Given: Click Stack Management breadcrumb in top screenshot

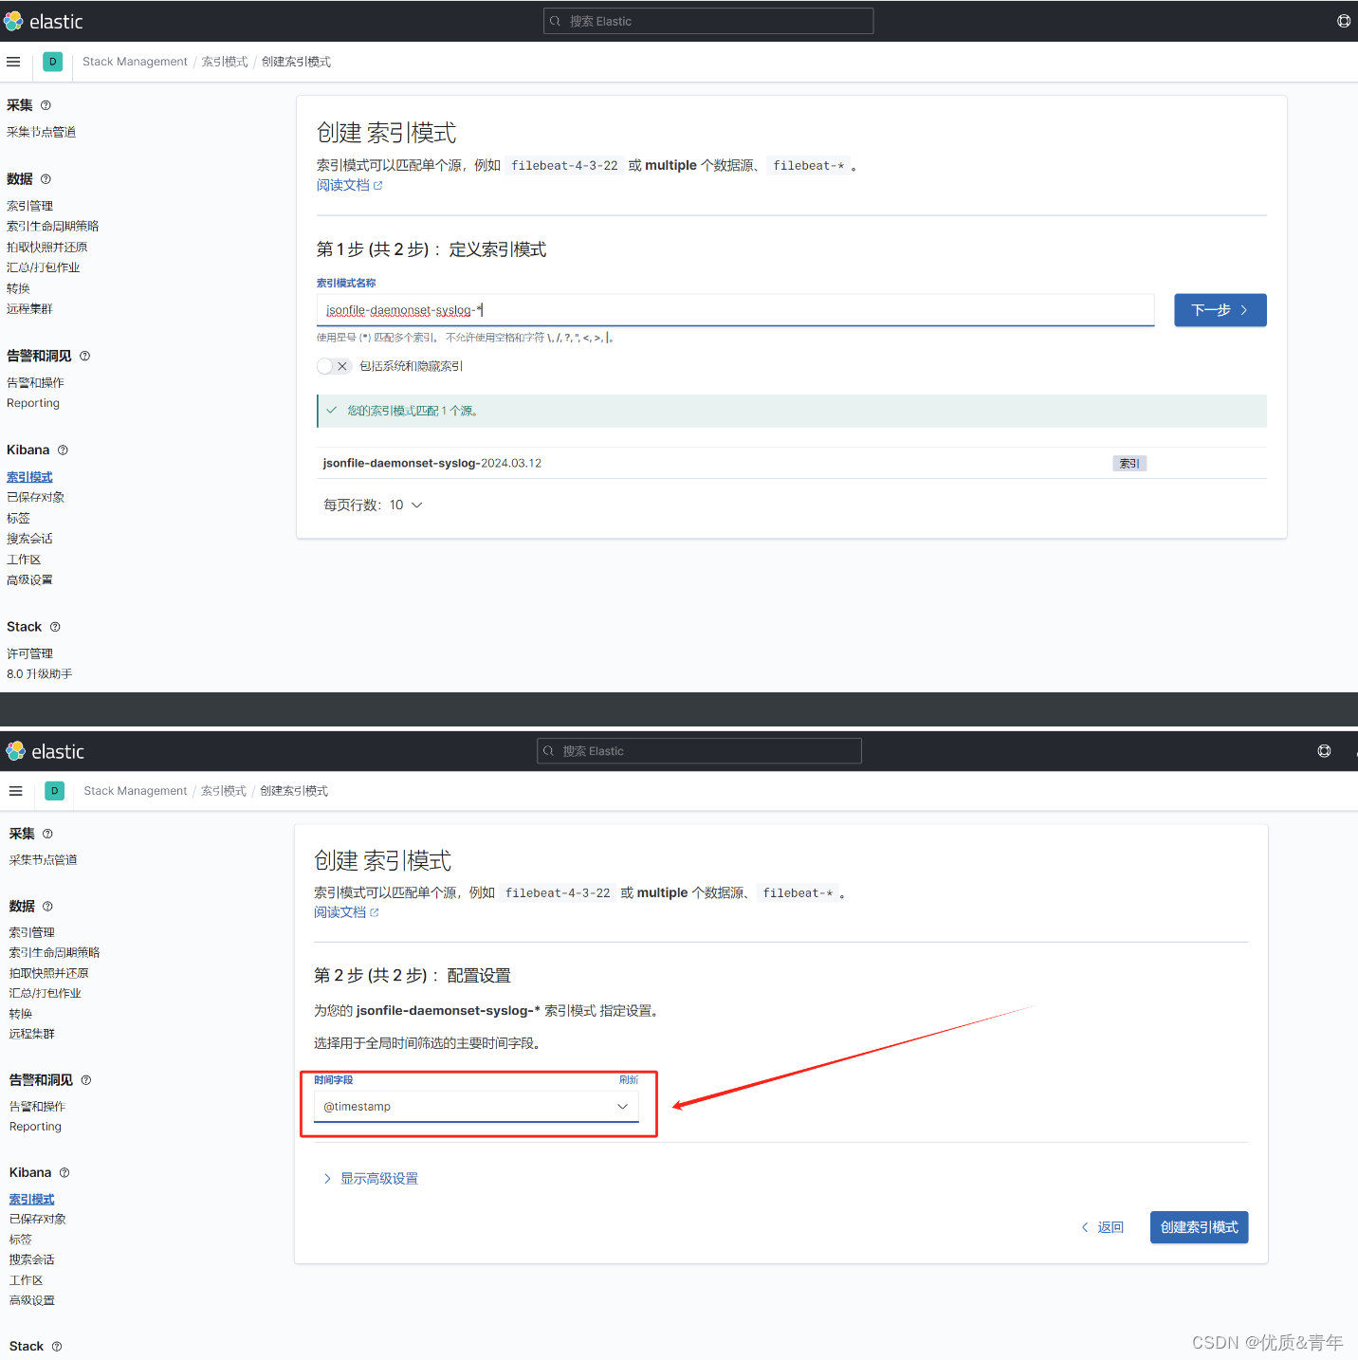Looking at the screenshot, I should coord(135,62).
